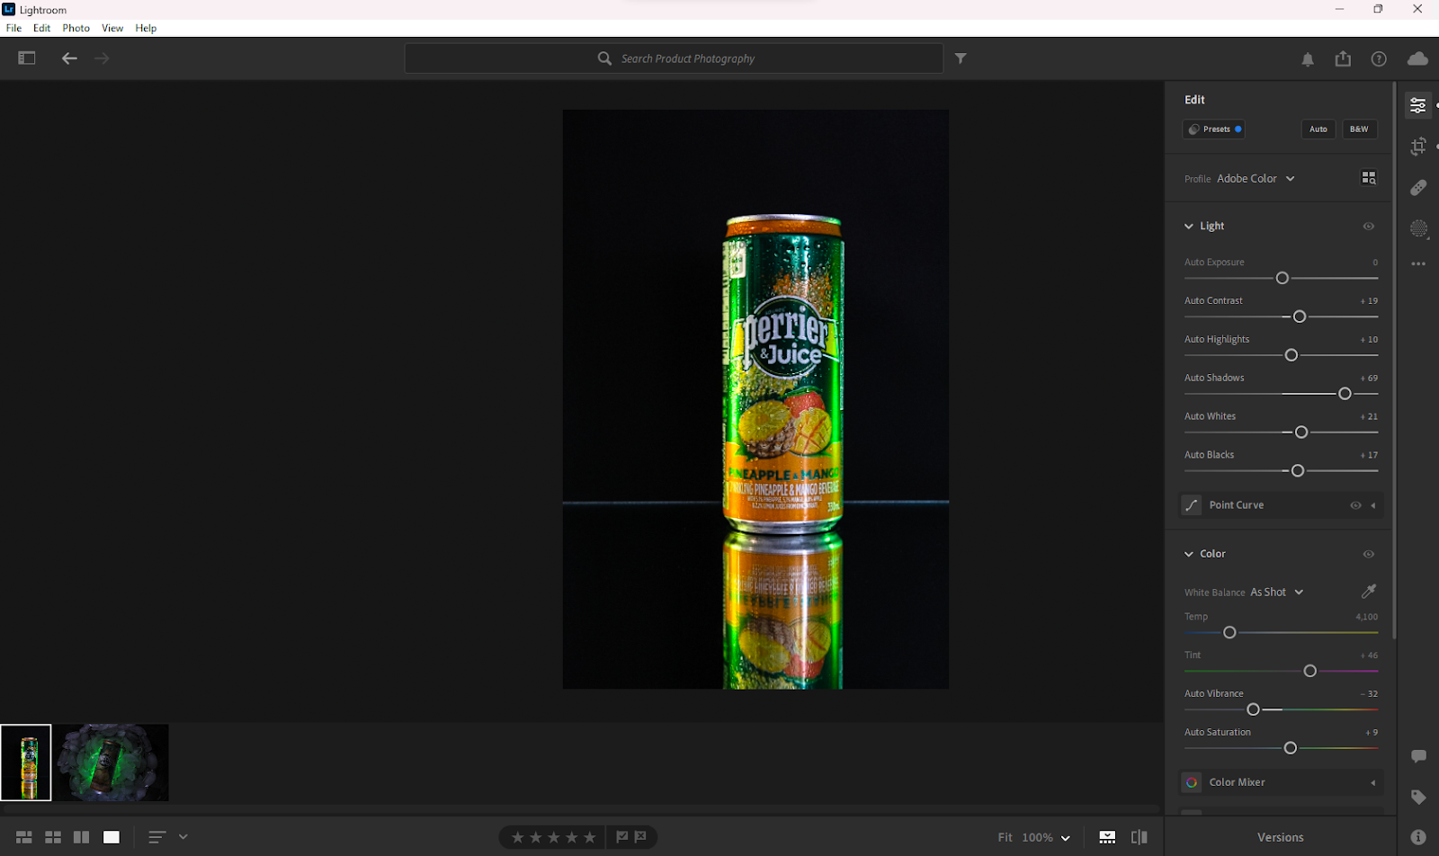Apply Auto adjustments
The width and height of the screenshot is (1439, 856).
pyautogui.click(x=1318, y=129)
